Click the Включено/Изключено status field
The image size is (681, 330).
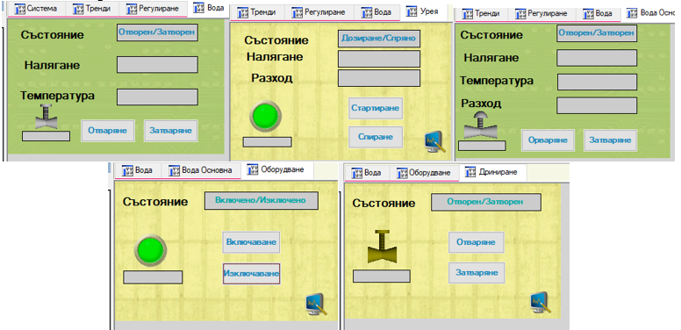coord(261,201)
